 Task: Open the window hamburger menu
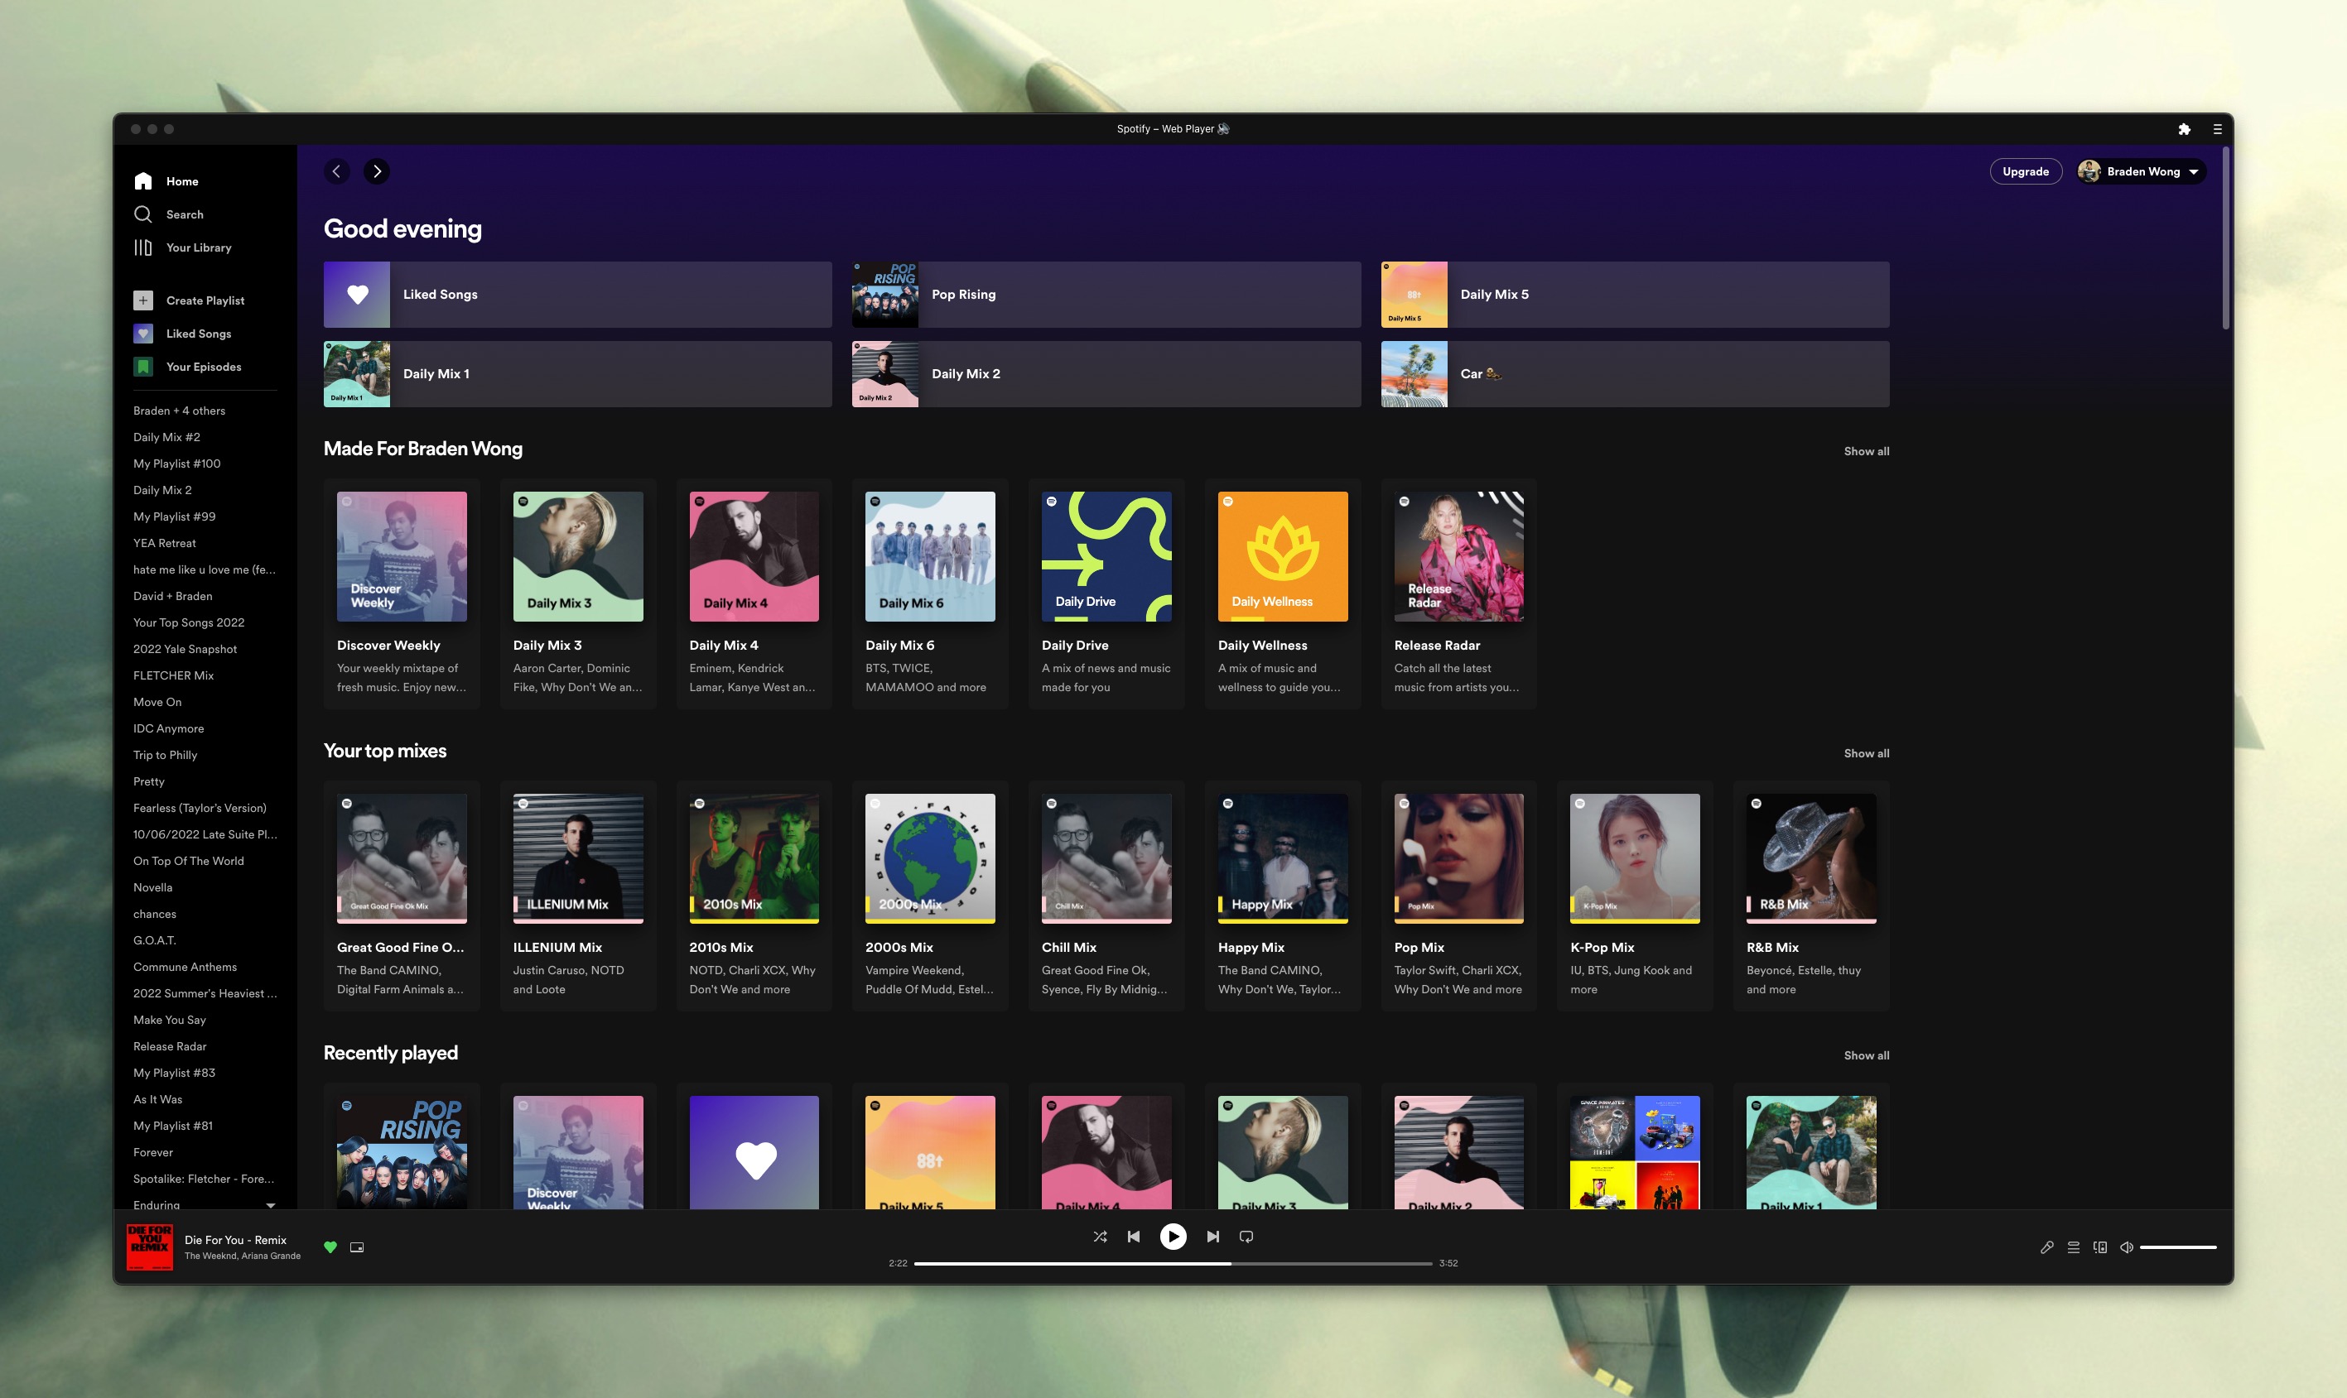click(2217, 129)
